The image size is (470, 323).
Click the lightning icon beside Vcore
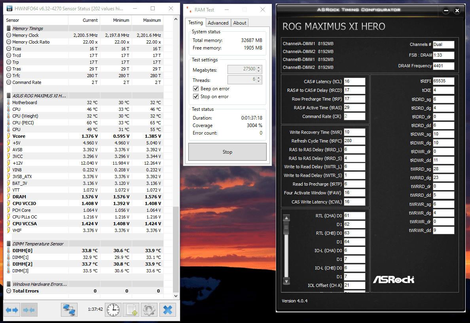[x=9, y=136]
